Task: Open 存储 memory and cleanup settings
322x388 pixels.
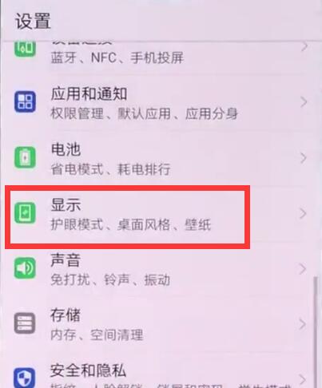Action: (x=161, y=324)
